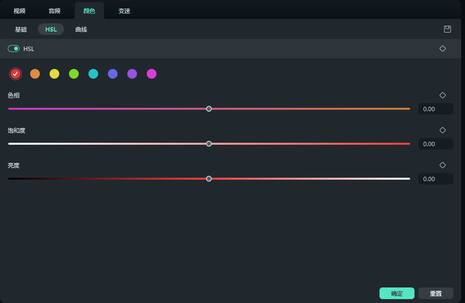The height and width of the screenshot is (303, 465).
Task: Click the 饱和度 slider handle
Action: [x=209, y=144]
